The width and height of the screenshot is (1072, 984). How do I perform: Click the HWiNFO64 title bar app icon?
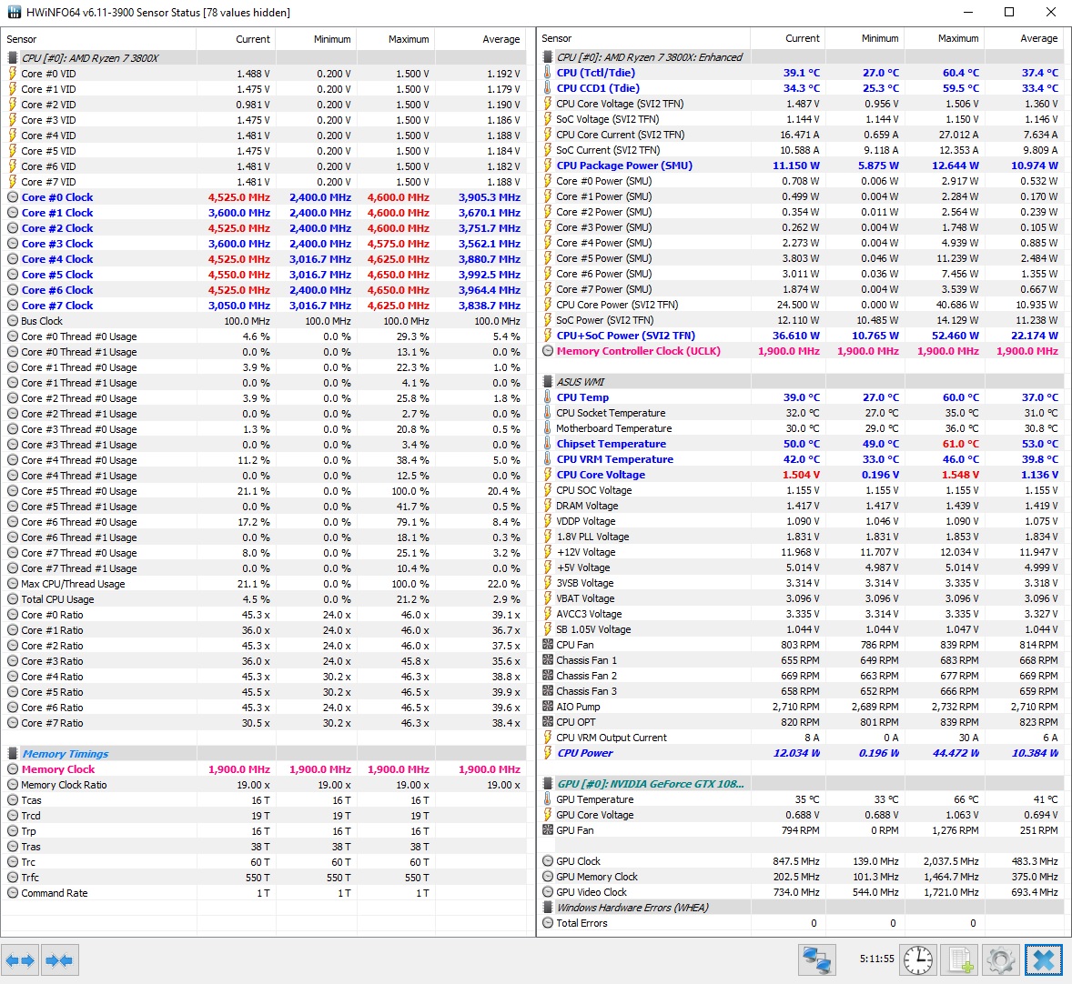point(14,13)
